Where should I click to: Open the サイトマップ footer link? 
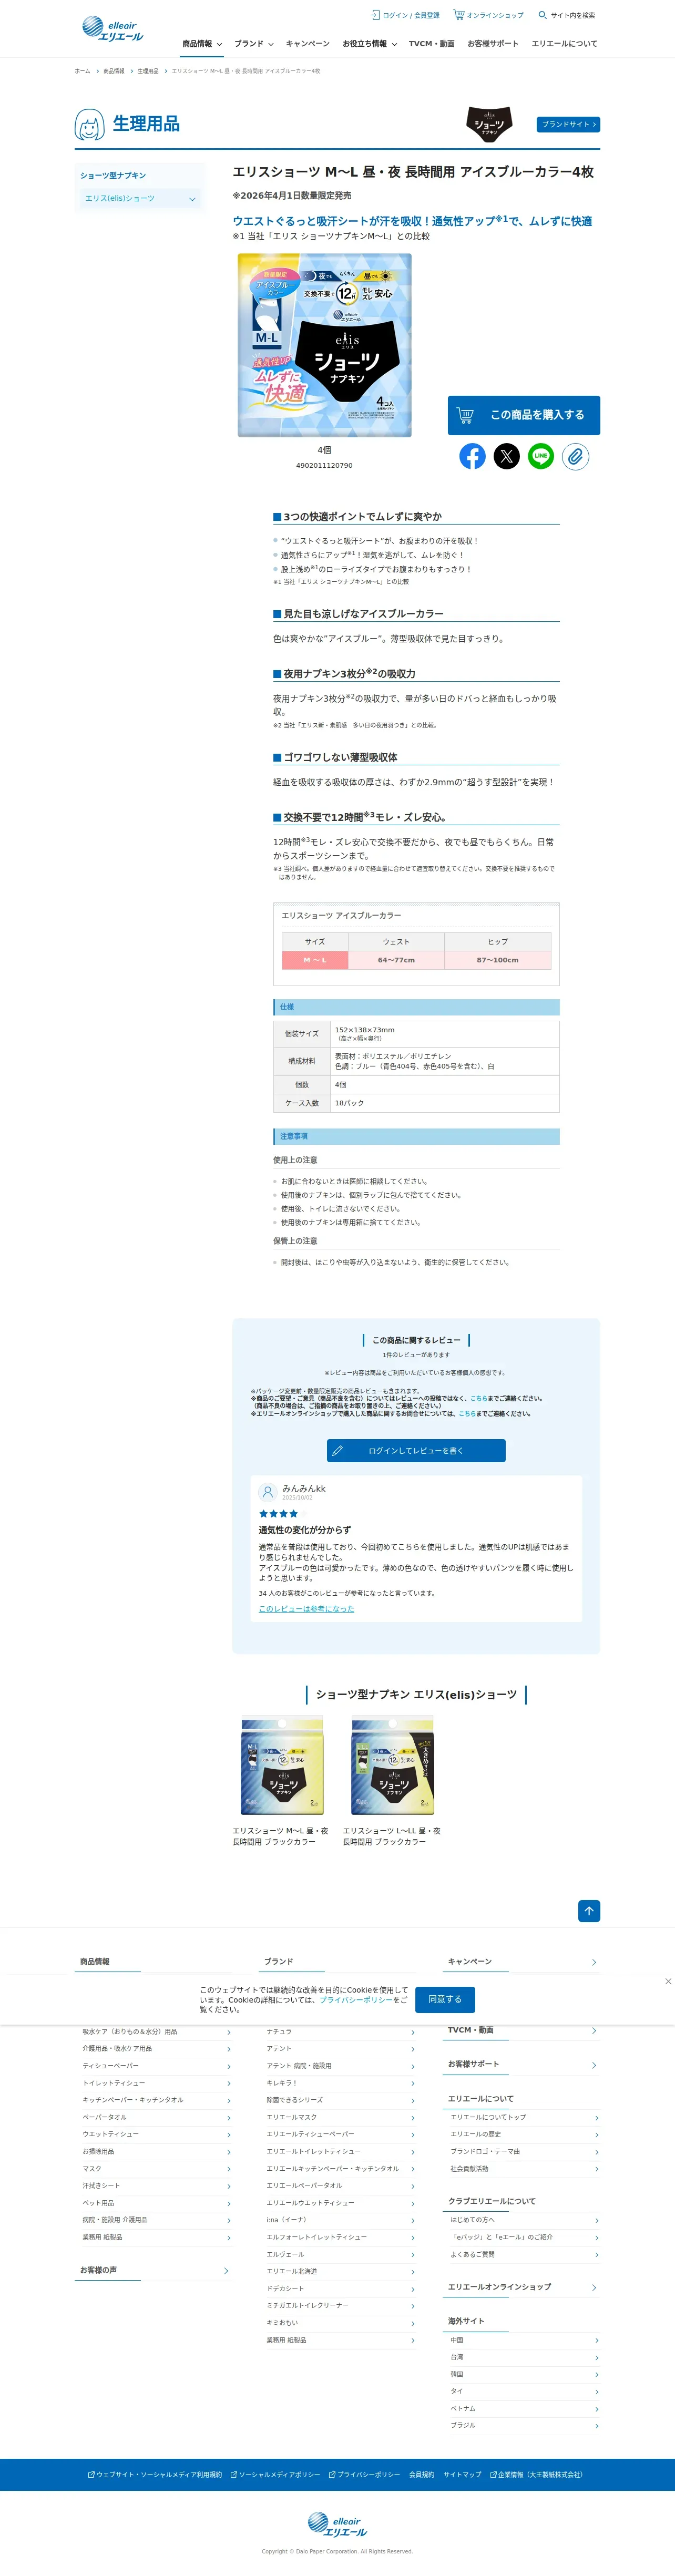462,2475
